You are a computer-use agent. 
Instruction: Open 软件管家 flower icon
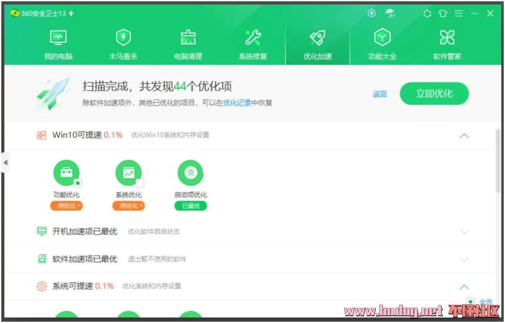pos(447,38)
